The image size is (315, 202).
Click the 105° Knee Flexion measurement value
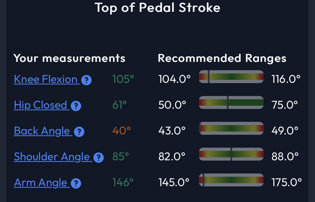click(123, 79)
